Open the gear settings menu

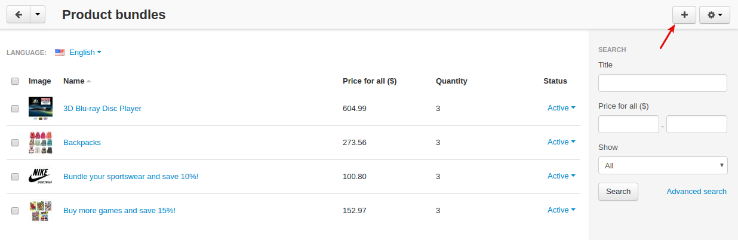[x=715, y=15]
